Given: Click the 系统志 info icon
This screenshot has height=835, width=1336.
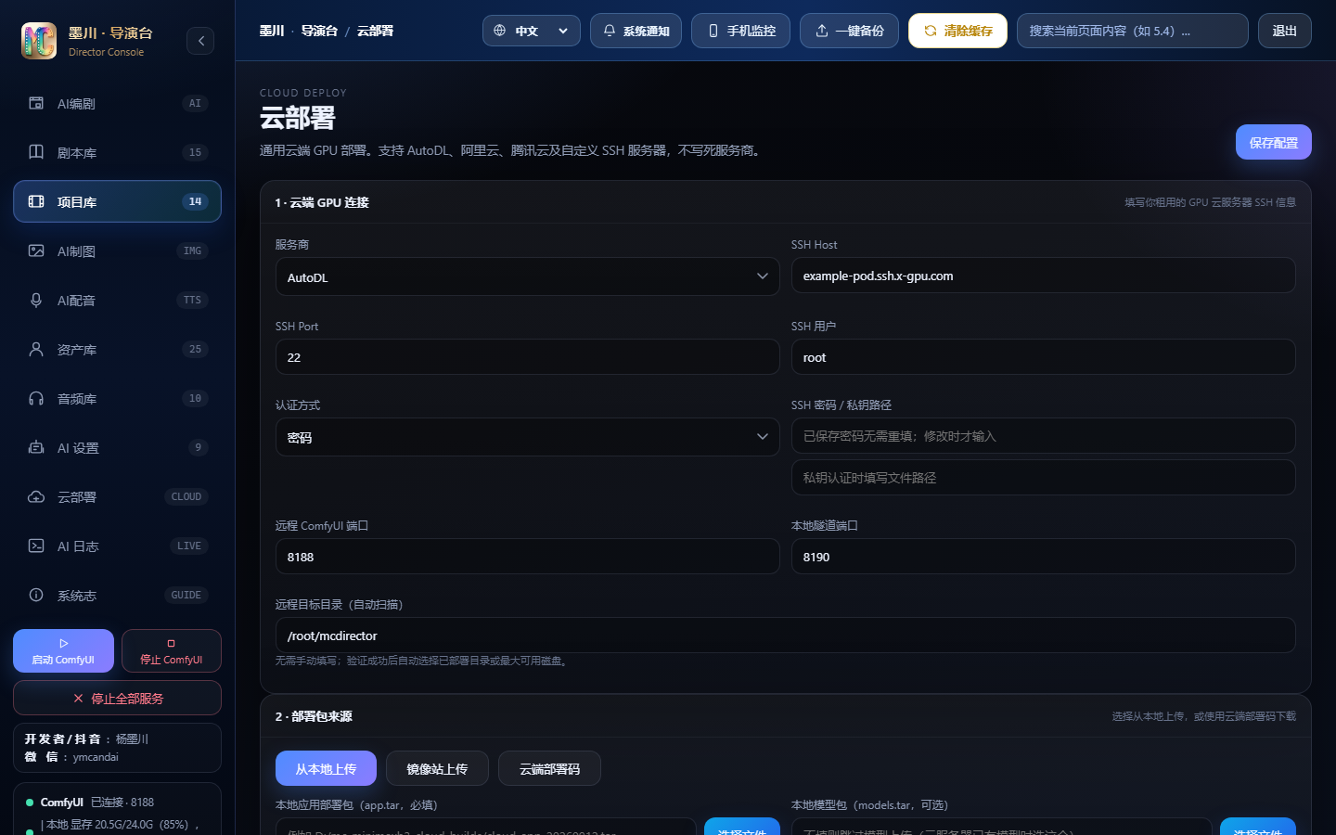Looking at the screenshot, I should (36, 595).
